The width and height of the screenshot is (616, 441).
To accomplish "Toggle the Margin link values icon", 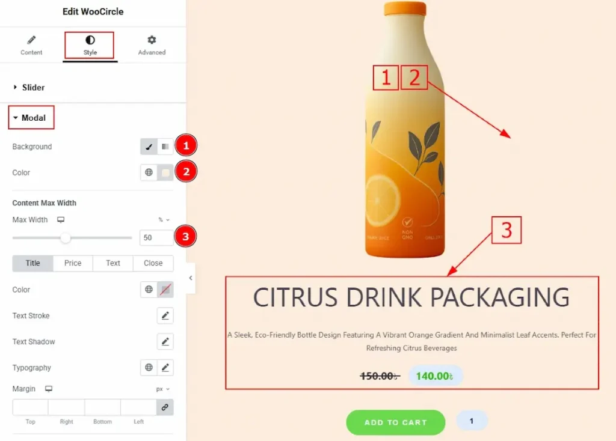I will [x=165, y=407].
